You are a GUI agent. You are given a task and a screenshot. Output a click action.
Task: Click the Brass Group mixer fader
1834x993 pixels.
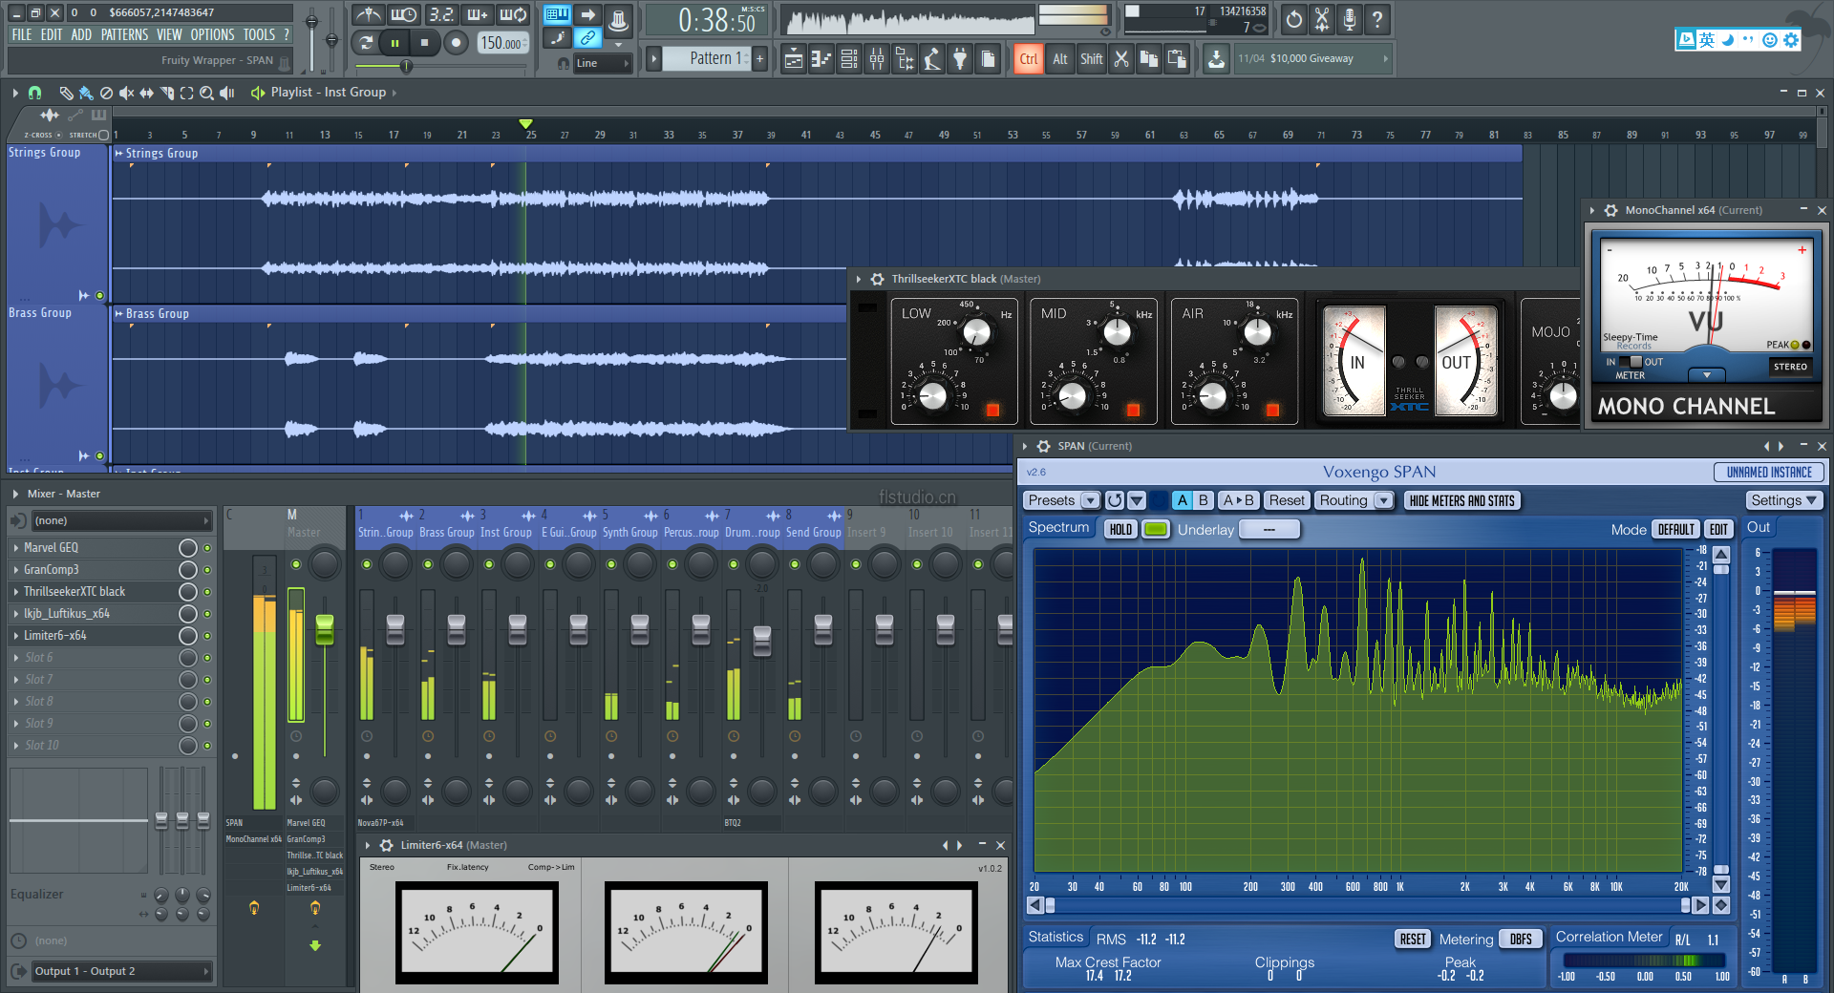[457, 630]
